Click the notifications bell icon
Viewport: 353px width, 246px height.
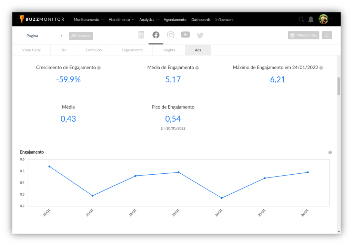[311, 19]
